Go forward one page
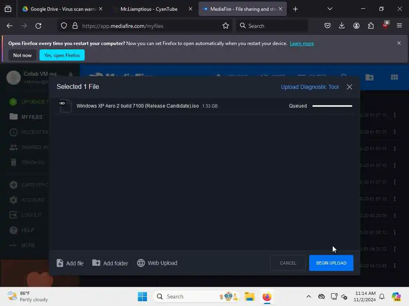 [24, 26]
